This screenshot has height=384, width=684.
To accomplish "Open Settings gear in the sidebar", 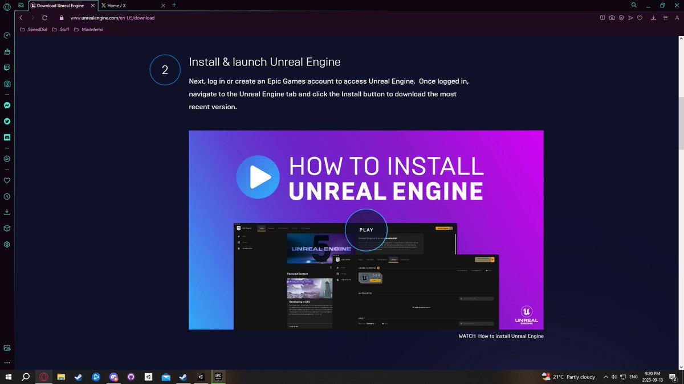I will (7, 244).
